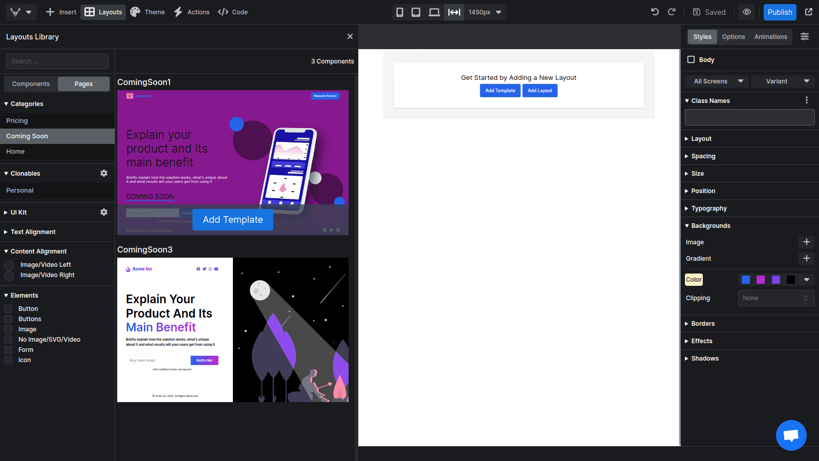Open the All Screens dropdown
Viewport: 819px width, 461px height.
[x=717, y=81]
